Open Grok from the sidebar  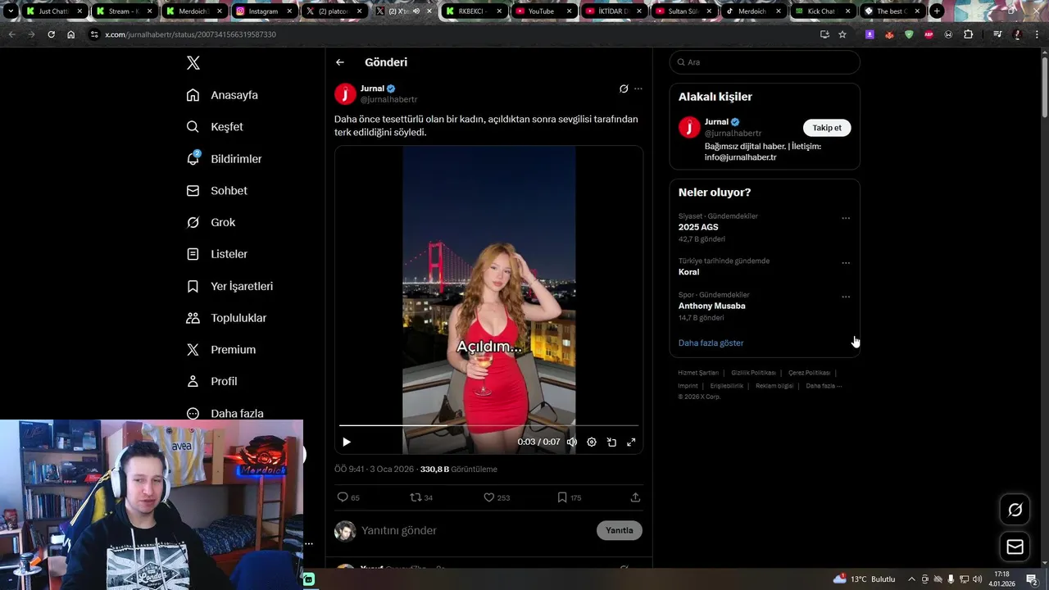pos(211,223)
